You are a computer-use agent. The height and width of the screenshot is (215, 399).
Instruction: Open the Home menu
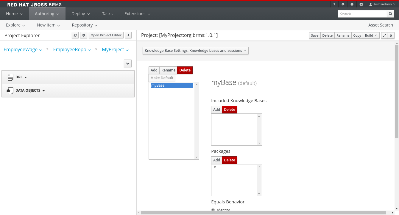pyautogui.click(x=14, y=14)
